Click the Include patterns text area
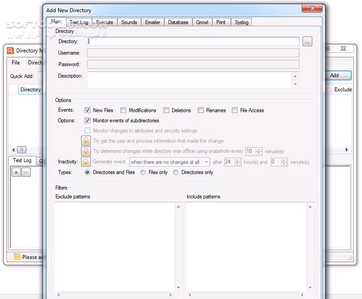The image size is (362, 299). point(246,247)
